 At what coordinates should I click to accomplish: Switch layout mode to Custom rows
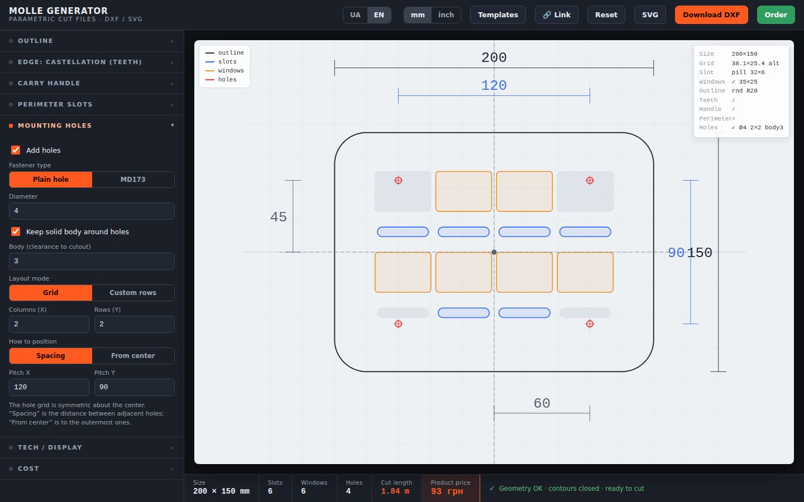[133, 293]
